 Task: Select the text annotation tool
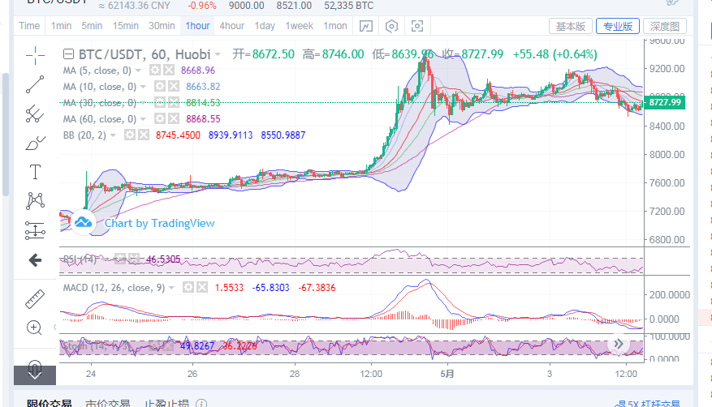[35, 172]
